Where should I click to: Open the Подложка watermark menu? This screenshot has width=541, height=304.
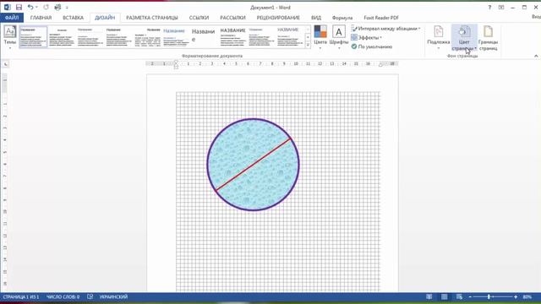[439, 37]
